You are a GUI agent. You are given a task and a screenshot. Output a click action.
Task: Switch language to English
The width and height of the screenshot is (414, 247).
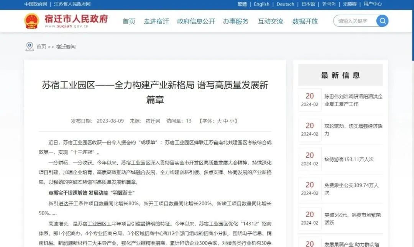tap(261, 4)
